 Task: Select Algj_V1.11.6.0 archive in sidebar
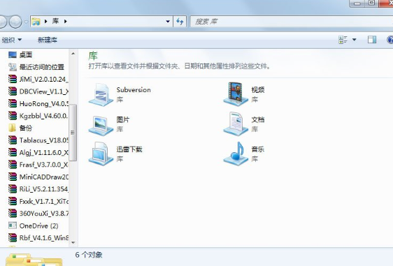(x=38, y=152)
